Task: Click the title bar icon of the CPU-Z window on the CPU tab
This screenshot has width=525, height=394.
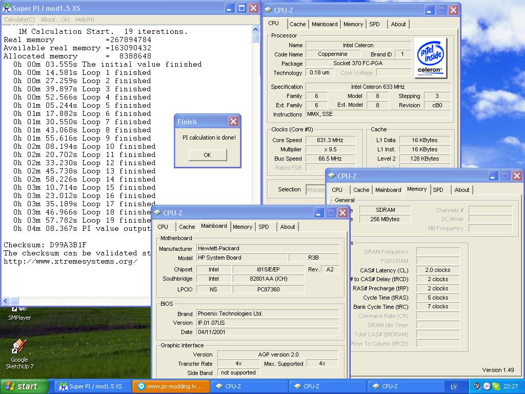Action: coord(268,10)
